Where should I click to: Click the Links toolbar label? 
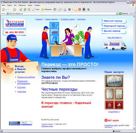click(x=132, y=14)
